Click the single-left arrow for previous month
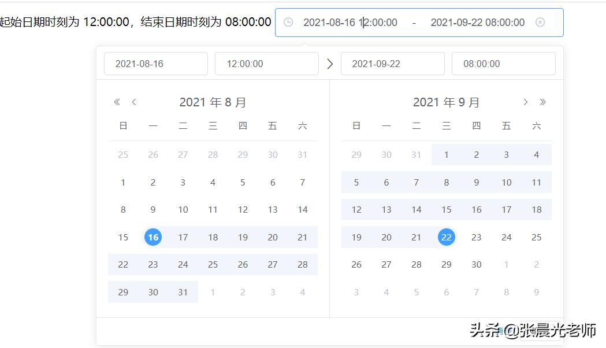Viewport: 606px width, 348px height. [x=133, y=101]
